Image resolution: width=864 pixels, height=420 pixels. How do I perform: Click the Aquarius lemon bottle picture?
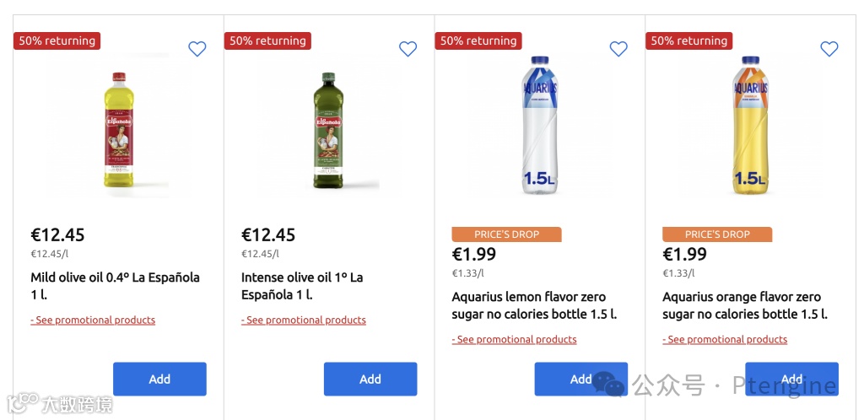539,125
